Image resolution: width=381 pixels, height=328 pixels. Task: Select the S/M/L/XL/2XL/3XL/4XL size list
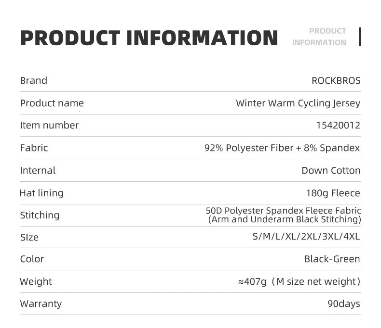(x=306, y=237)
